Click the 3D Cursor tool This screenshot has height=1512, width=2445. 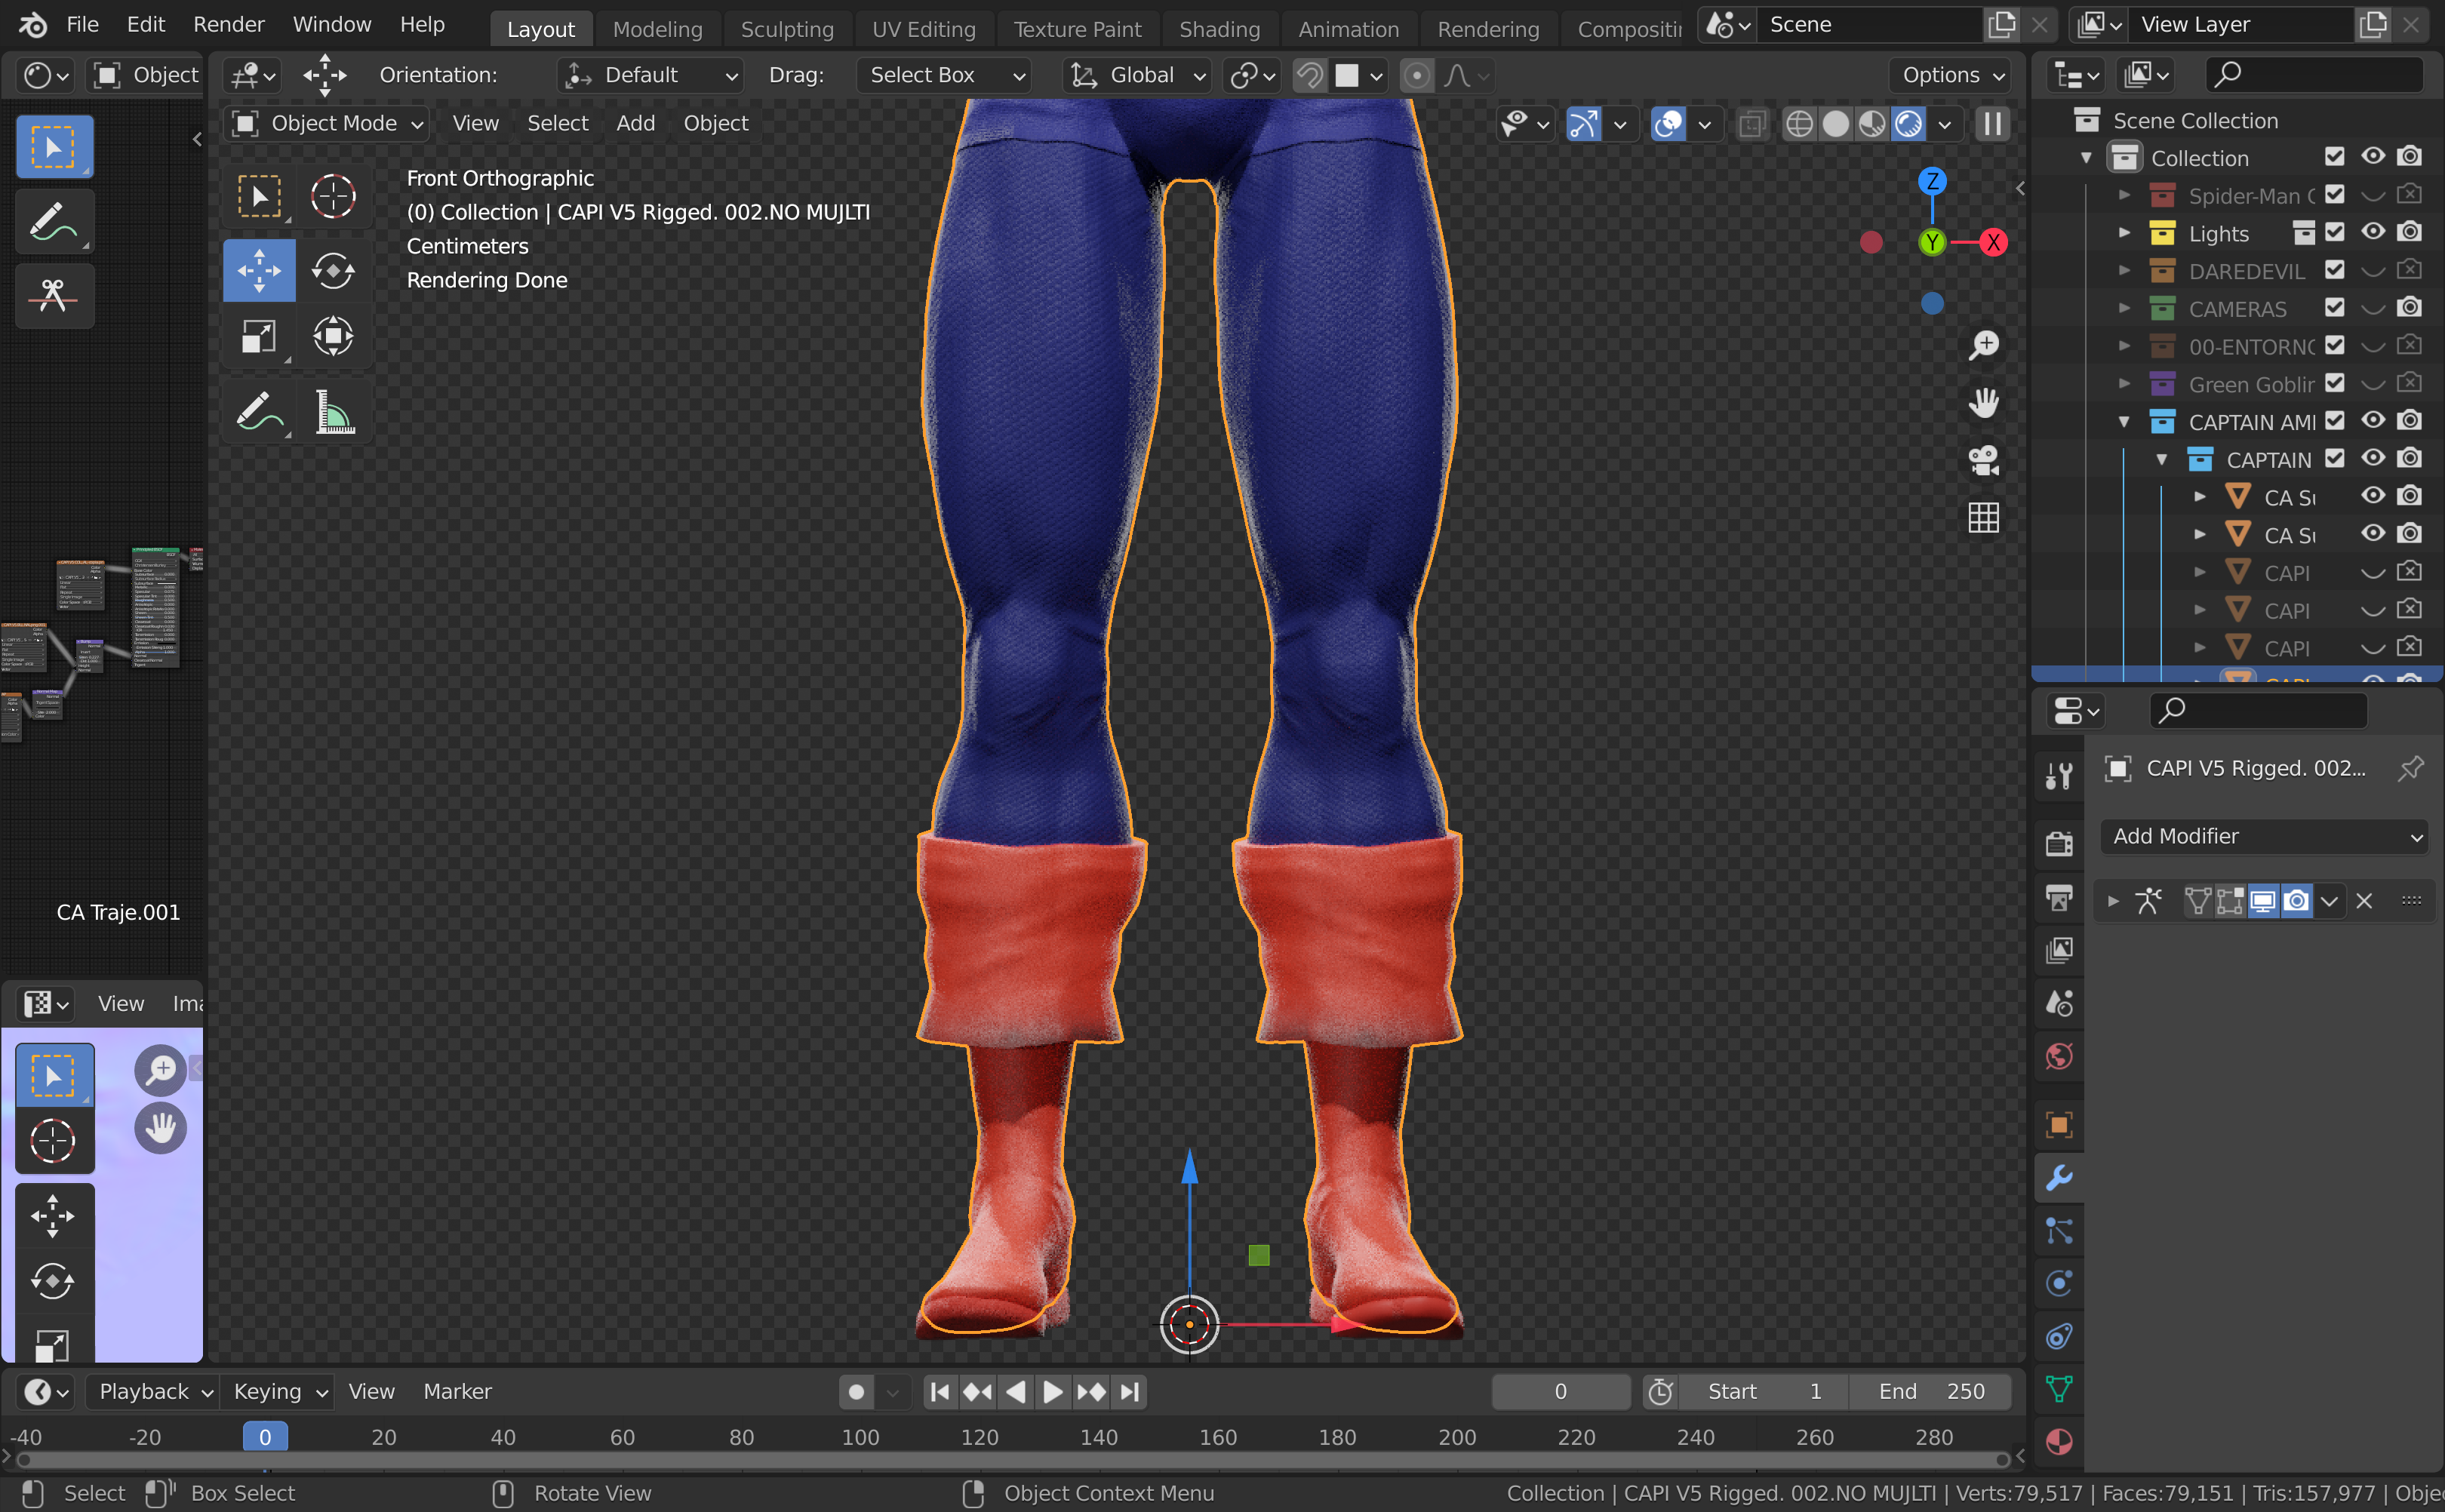coord(333,196)
